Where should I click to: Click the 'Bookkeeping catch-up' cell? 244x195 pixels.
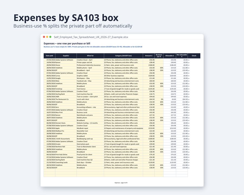[90, 139]
